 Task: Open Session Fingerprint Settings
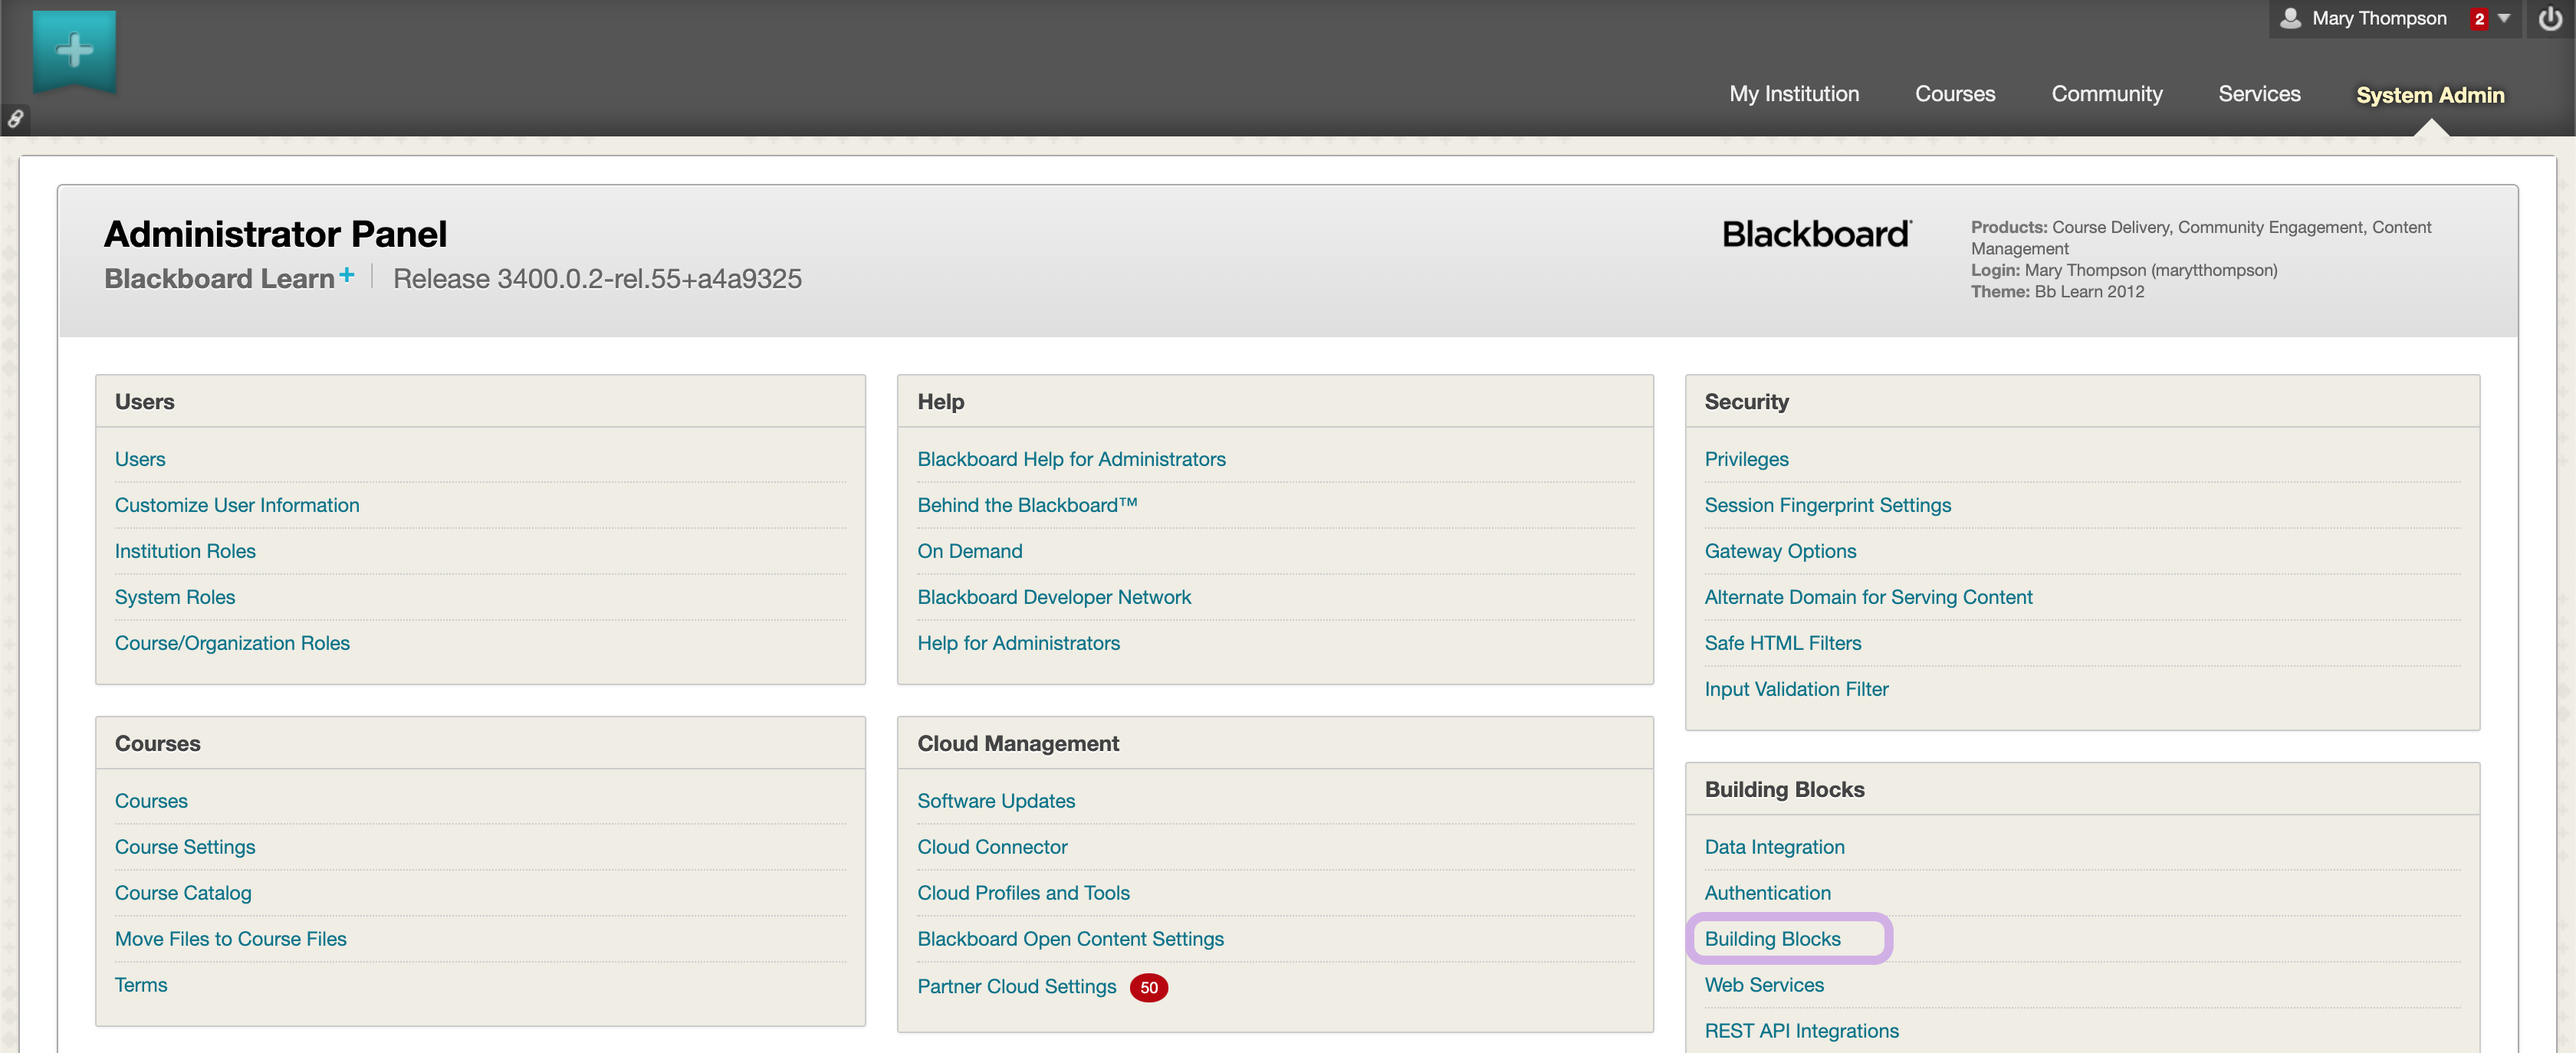click(1827, 505)
